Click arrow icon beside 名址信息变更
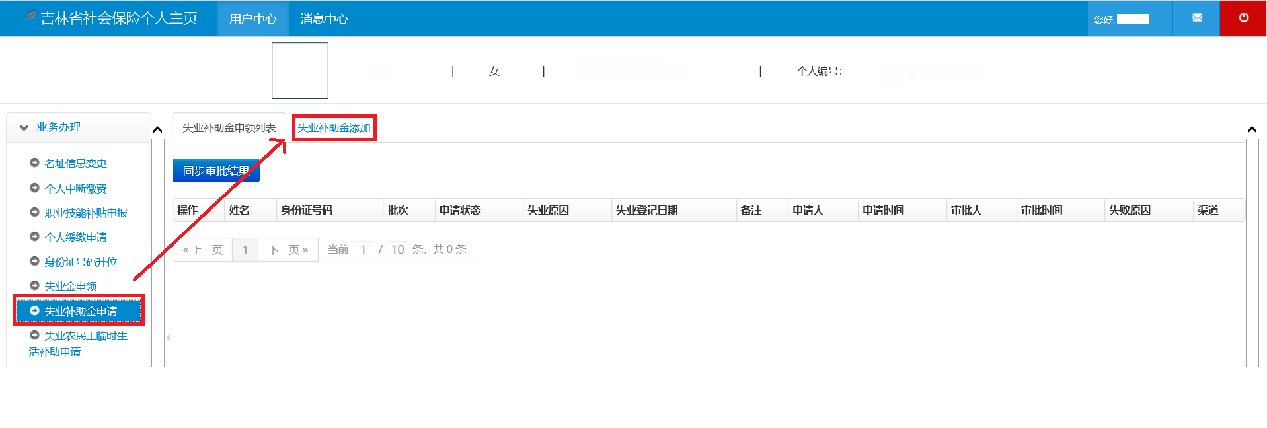Image resolution: width=1267 pixels, height=428 pixels. pos(34,162)
